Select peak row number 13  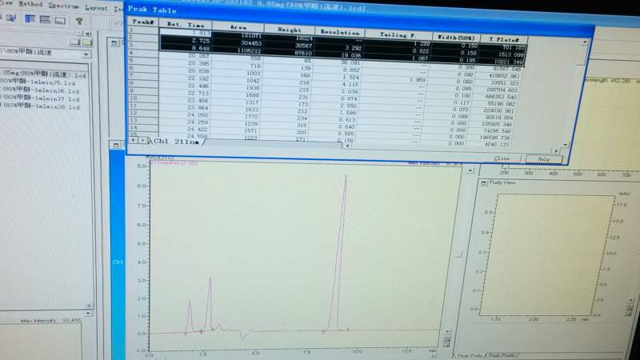pos(143,120)
